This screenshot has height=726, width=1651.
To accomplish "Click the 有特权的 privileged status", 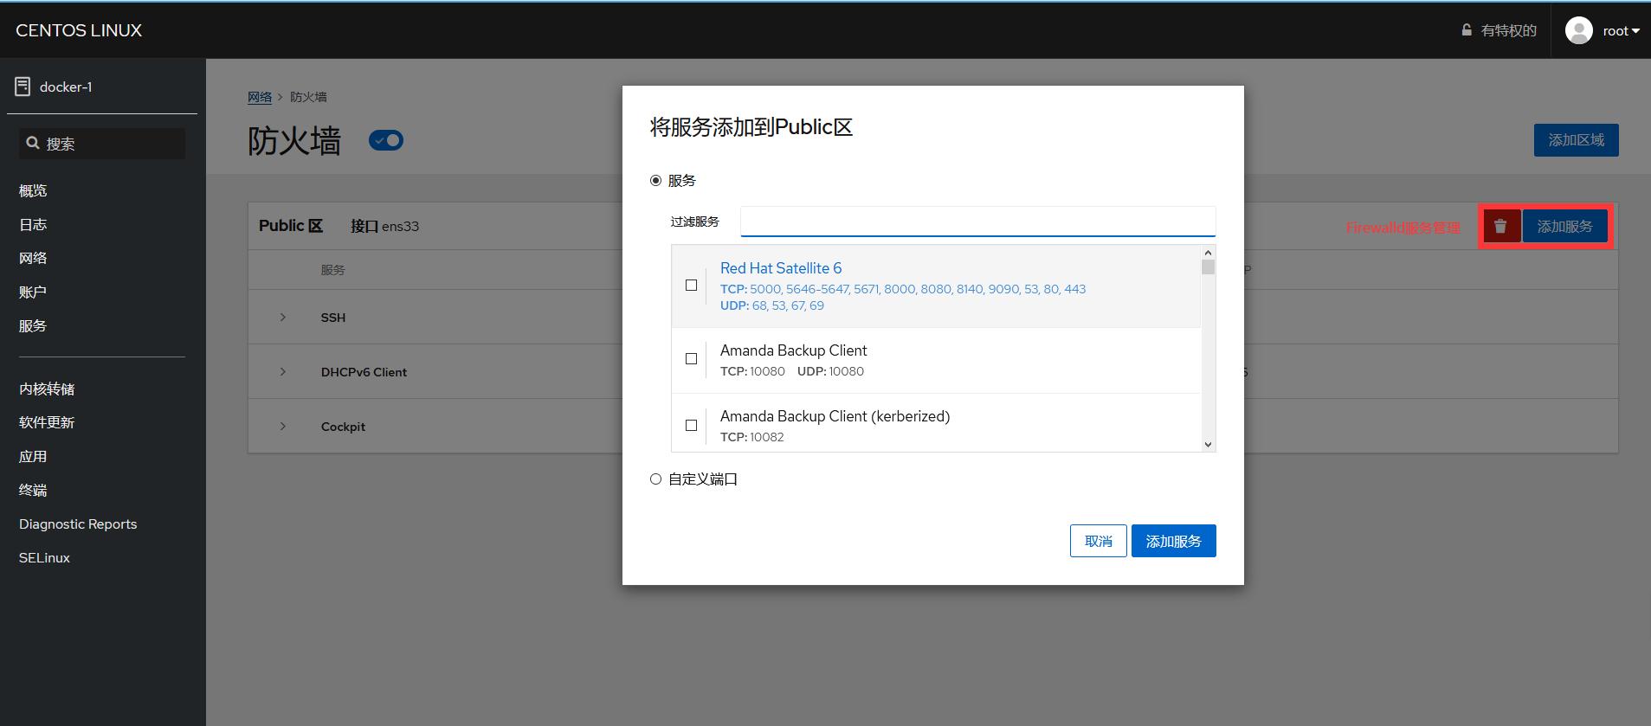I will click(1508, 30).
